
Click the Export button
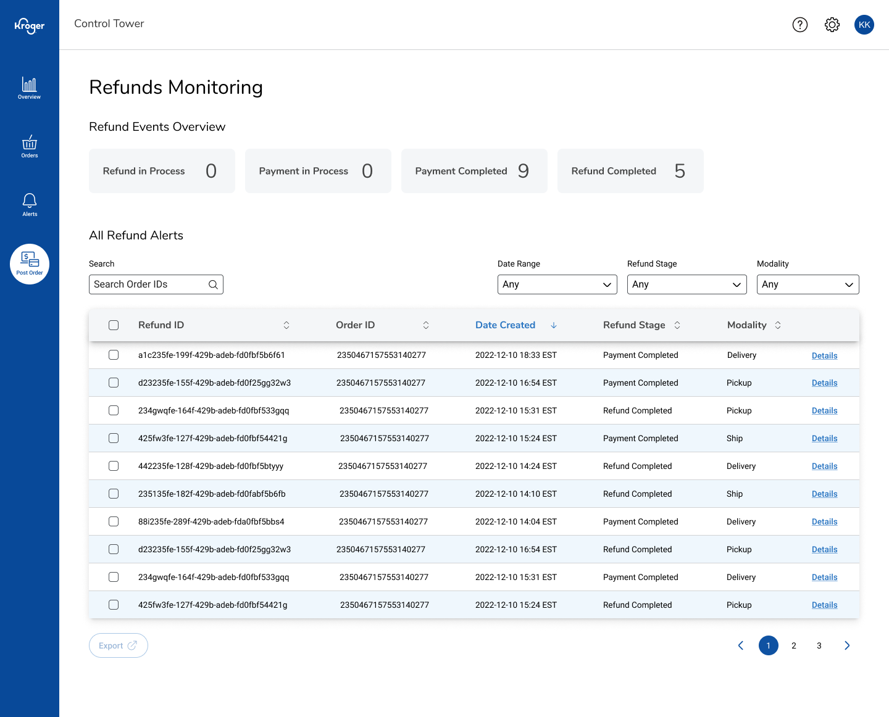tap(118, 645)
